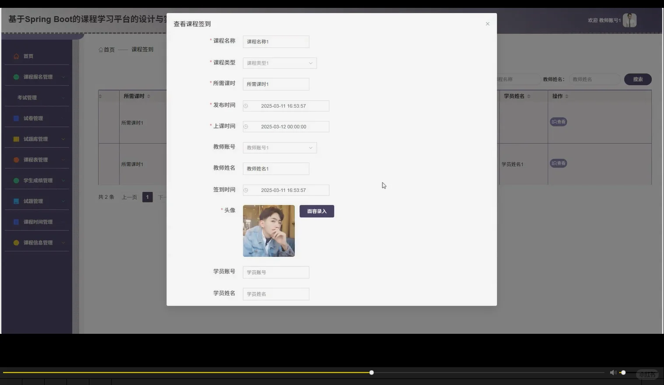Image resolution: width=664 pixels, height=385 pixels.
Task: Open the 课程类型 dropdown
Action: pyautogui.click(x=311, y=63)
